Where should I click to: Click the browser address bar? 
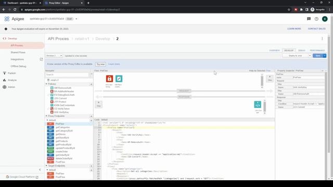tap(153, 9)
